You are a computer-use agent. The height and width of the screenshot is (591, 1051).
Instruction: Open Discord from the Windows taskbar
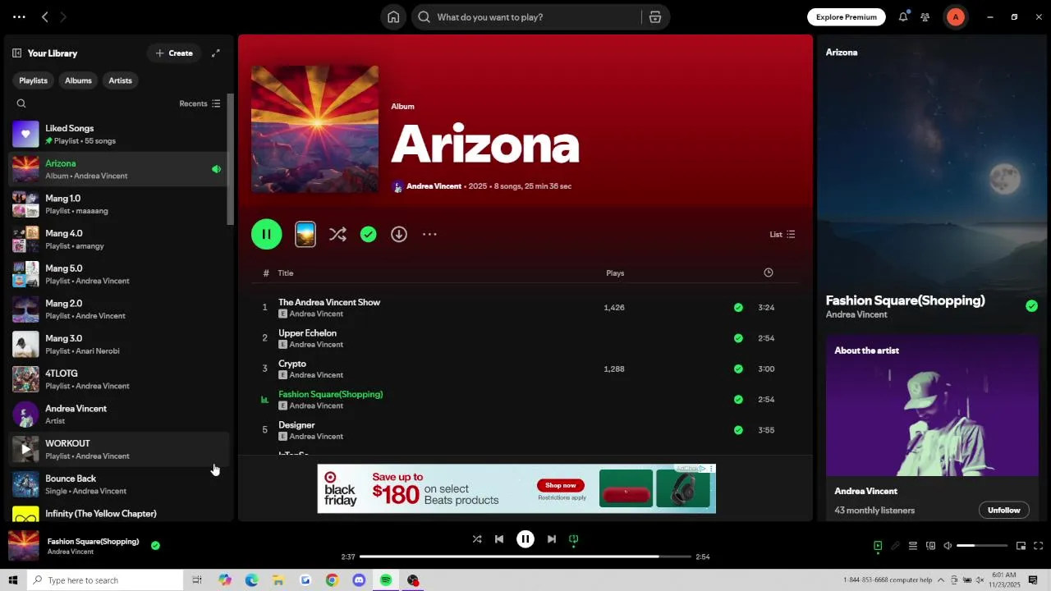[x=359, y=580]
